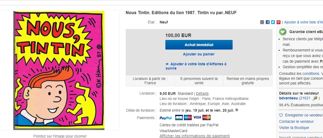The height and width of the screenshot is (138, 323).
Task: Share the listing on Twitter
Action: (x=273, y=22)
